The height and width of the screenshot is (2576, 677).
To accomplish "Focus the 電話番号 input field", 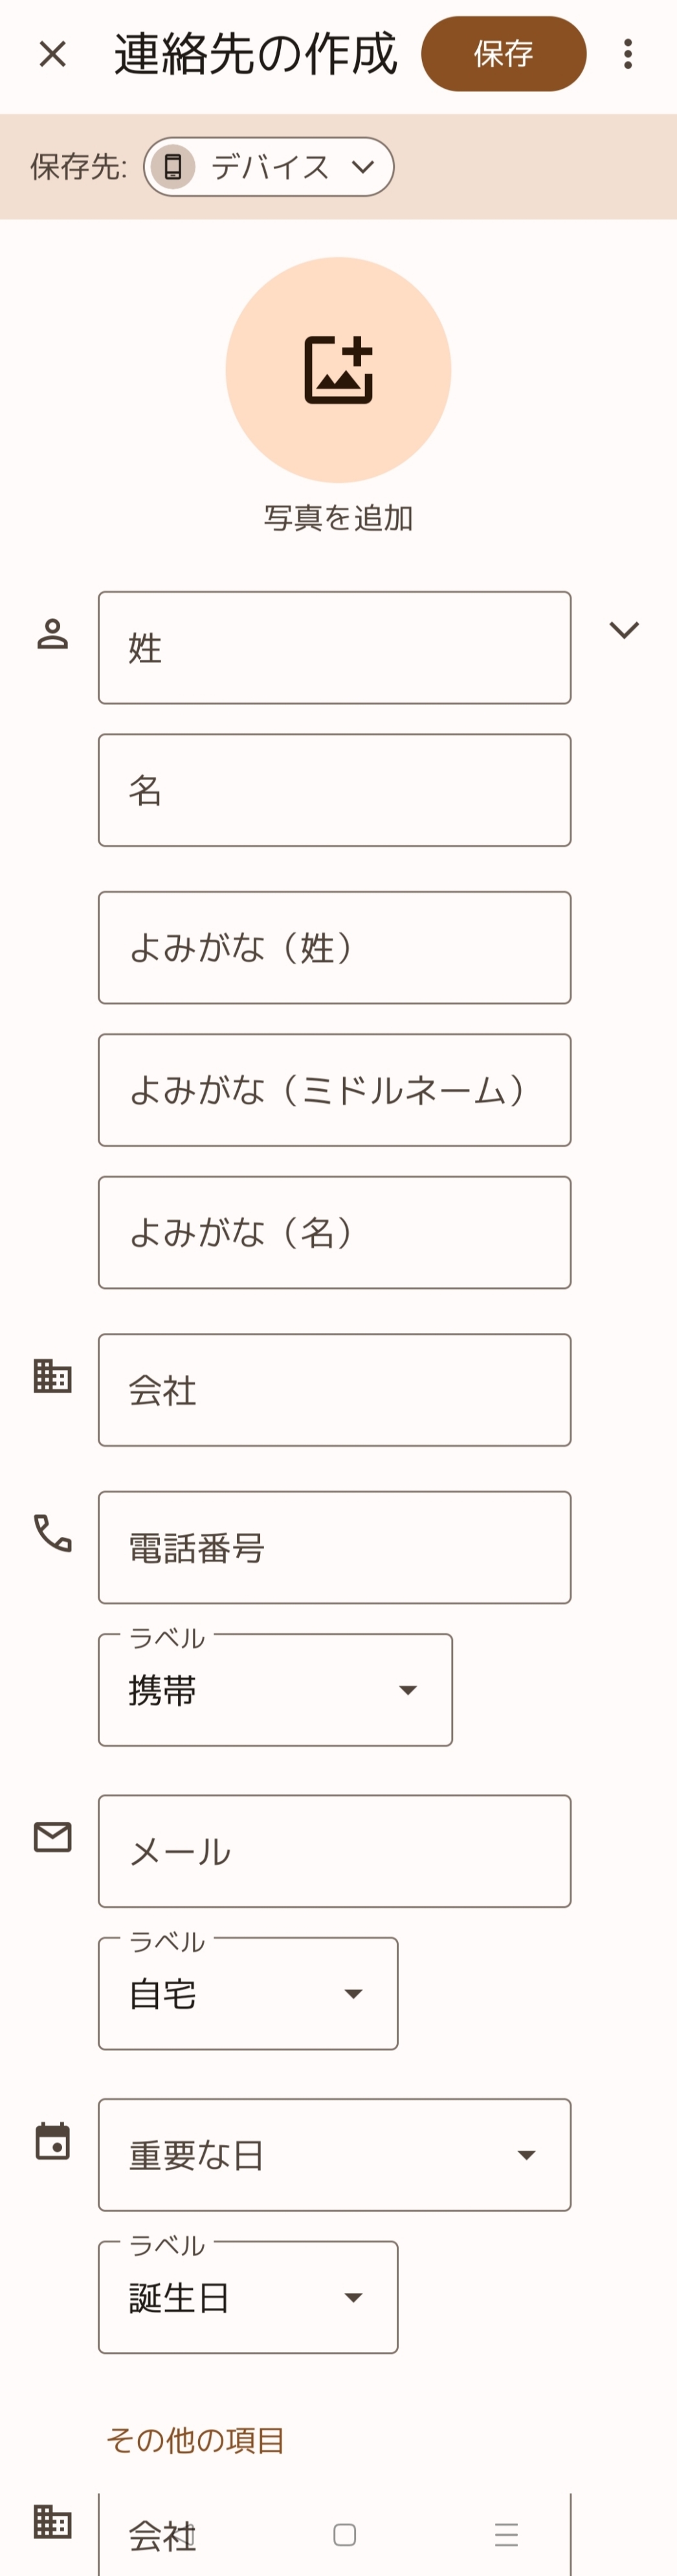I will 334,1547.
